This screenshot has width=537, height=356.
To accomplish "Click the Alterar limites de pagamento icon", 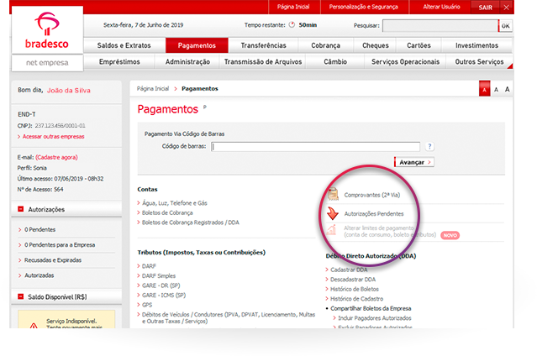I will 334,232.
